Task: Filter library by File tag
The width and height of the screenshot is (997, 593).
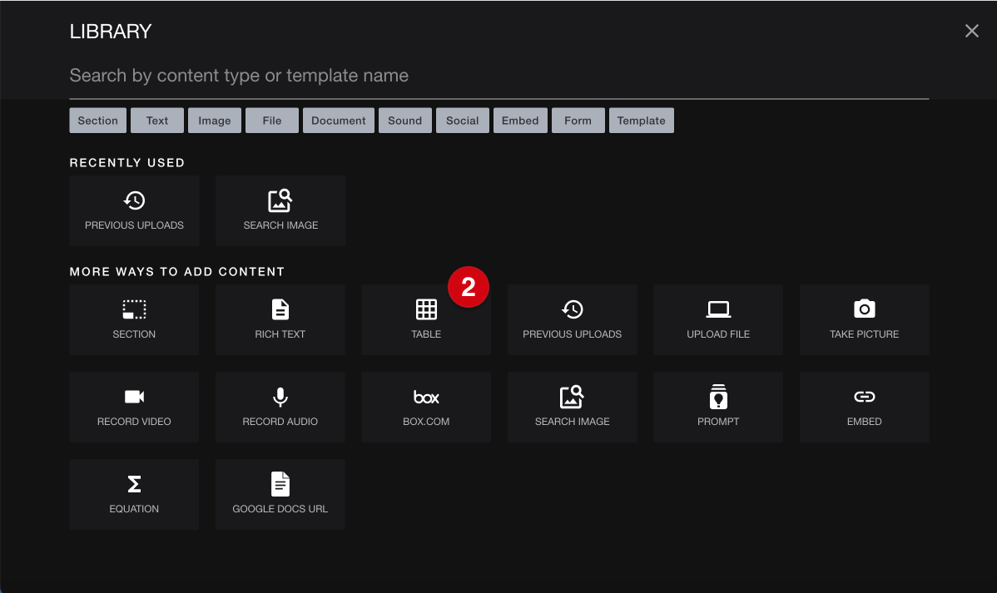Action: click(272, 120)
